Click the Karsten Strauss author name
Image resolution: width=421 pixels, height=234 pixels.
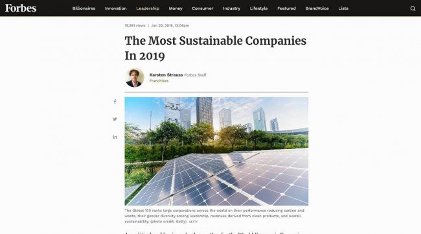166,75
